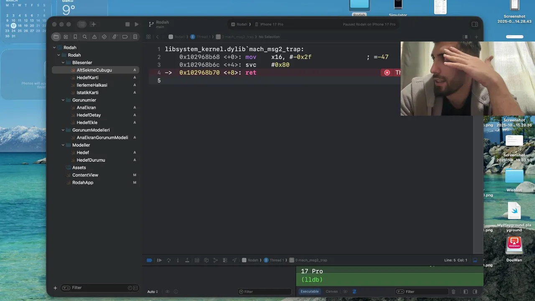Open the related items grid icon
Image resolution: width=535 pixels, height=301 pixels.
click(148, 37)
